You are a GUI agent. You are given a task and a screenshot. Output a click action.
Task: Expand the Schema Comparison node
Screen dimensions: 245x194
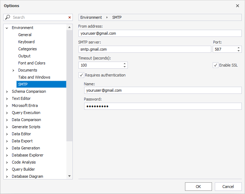click(x=7, y=92)
